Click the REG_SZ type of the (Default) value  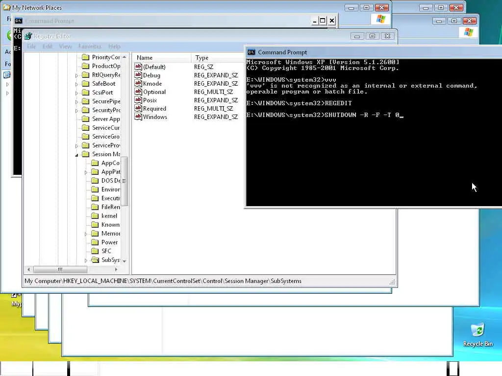203,67
